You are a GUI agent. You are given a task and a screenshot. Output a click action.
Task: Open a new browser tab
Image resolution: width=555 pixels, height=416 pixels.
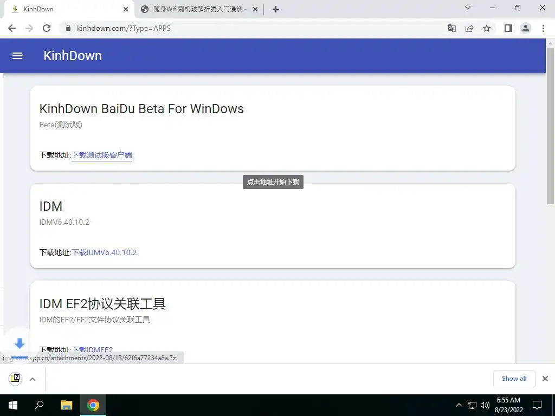click(x=276, y=9)
